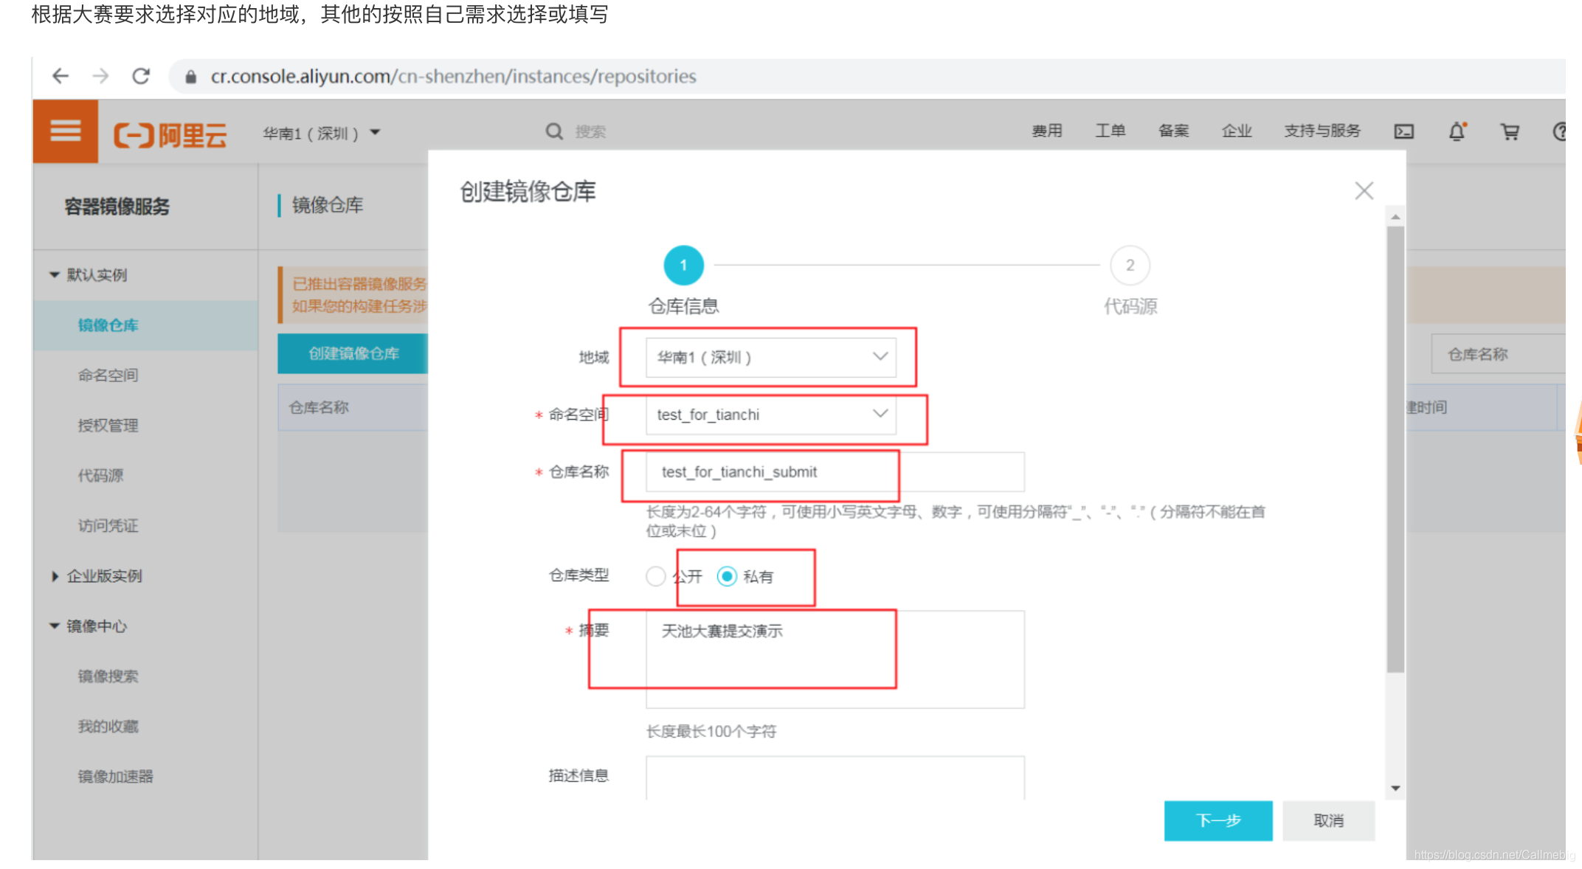Image resolution: width=1582 pixels, height=869 pixels.
Task: Click the 取消 button
Action: click(1328, 820)
